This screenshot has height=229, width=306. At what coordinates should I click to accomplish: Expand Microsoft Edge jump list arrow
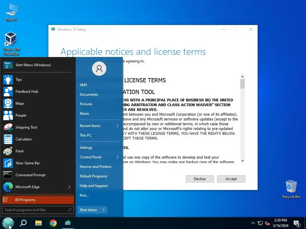click(69, 187)
